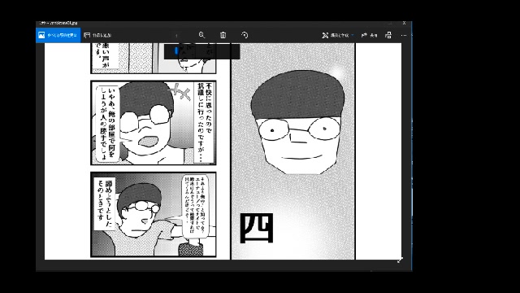The height and width of the screenshot is (293, 520).
Task: Share the current photo
Action: click(x=369, y=35)
